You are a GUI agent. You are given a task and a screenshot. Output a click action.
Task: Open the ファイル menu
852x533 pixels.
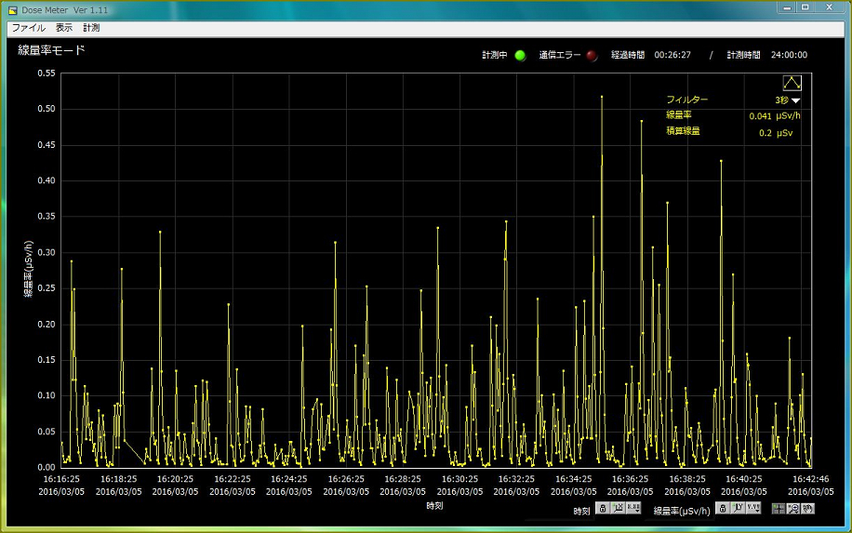click(28, 28)
